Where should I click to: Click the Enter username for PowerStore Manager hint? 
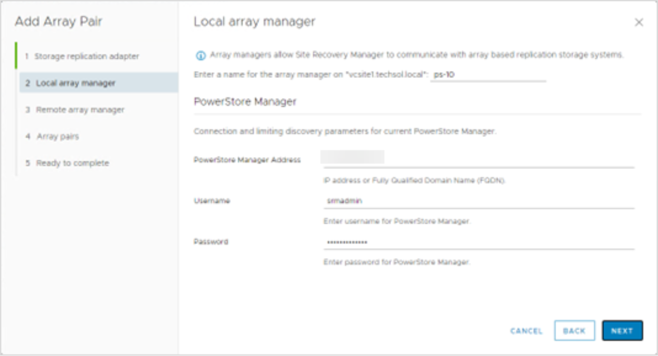tap(397, 221)
